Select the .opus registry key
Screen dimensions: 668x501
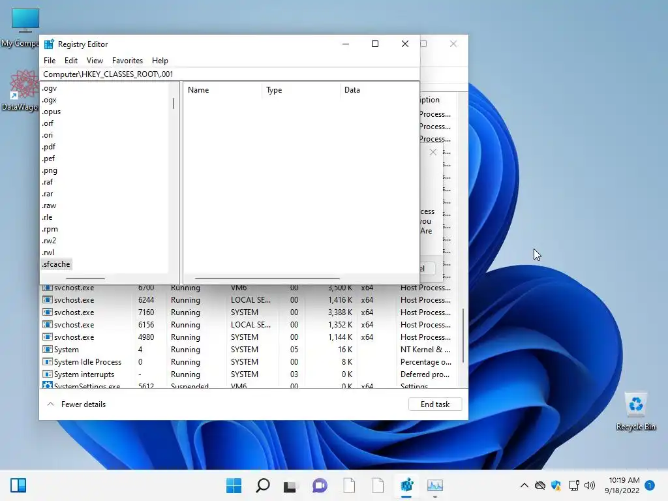point(51,112)
